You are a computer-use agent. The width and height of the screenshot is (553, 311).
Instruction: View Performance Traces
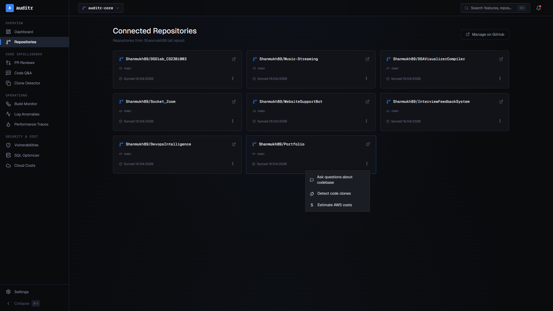coord(31,124)
